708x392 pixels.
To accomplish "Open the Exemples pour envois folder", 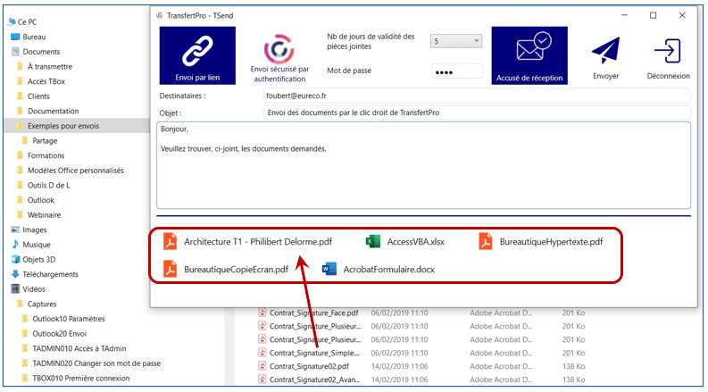I will [62, 126].
